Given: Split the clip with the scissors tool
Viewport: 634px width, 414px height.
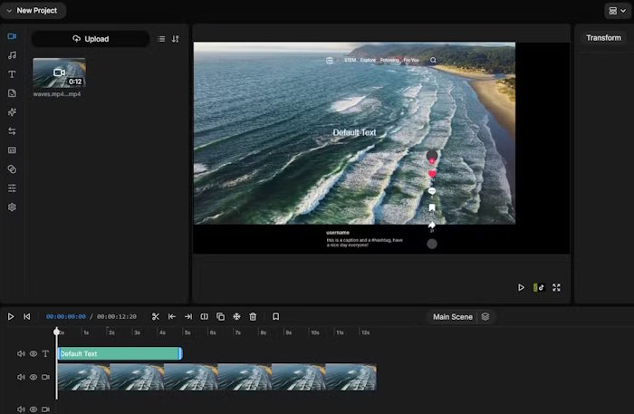Looking at the screenshot, I should point(156,316).
